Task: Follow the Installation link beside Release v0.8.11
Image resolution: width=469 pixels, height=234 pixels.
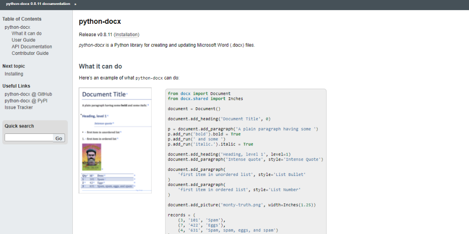Action: [126, 35]
